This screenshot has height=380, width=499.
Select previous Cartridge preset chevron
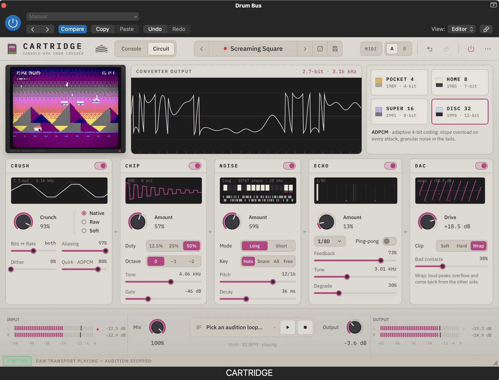[202, 49]
